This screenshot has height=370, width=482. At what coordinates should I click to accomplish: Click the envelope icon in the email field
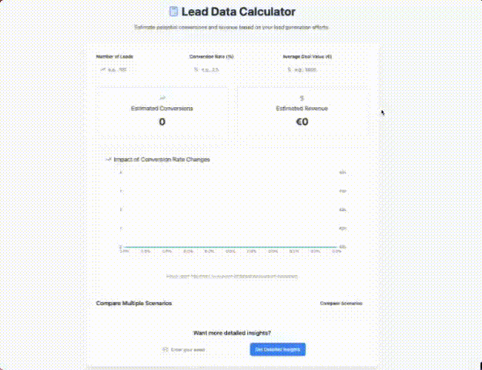(165, 350)
